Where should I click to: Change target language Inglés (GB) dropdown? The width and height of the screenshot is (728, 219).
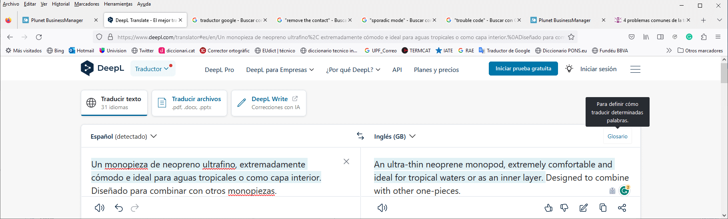coord(395,136)
